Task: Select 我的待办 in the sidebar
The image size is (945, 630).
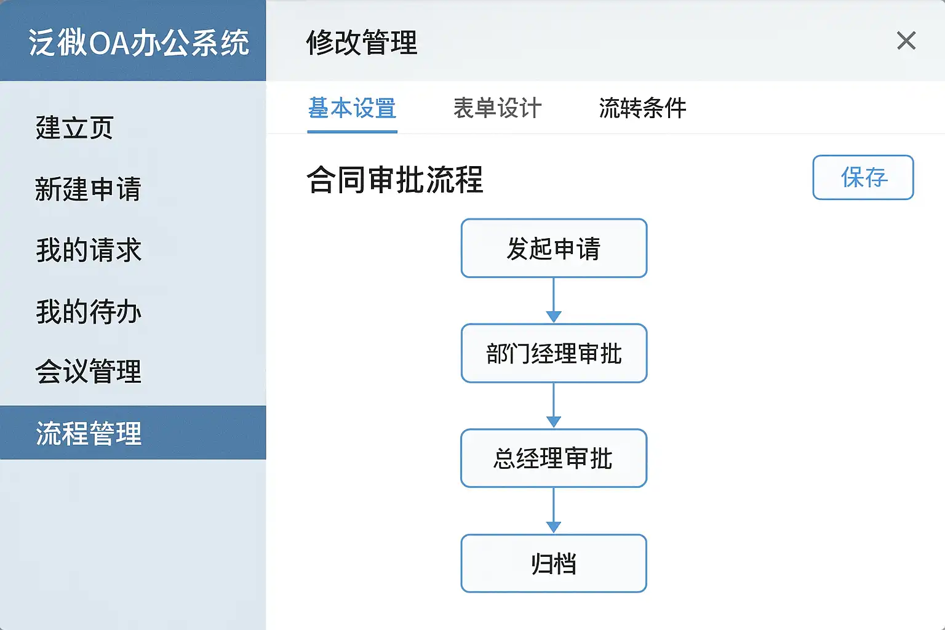Action: pos(89,311)
